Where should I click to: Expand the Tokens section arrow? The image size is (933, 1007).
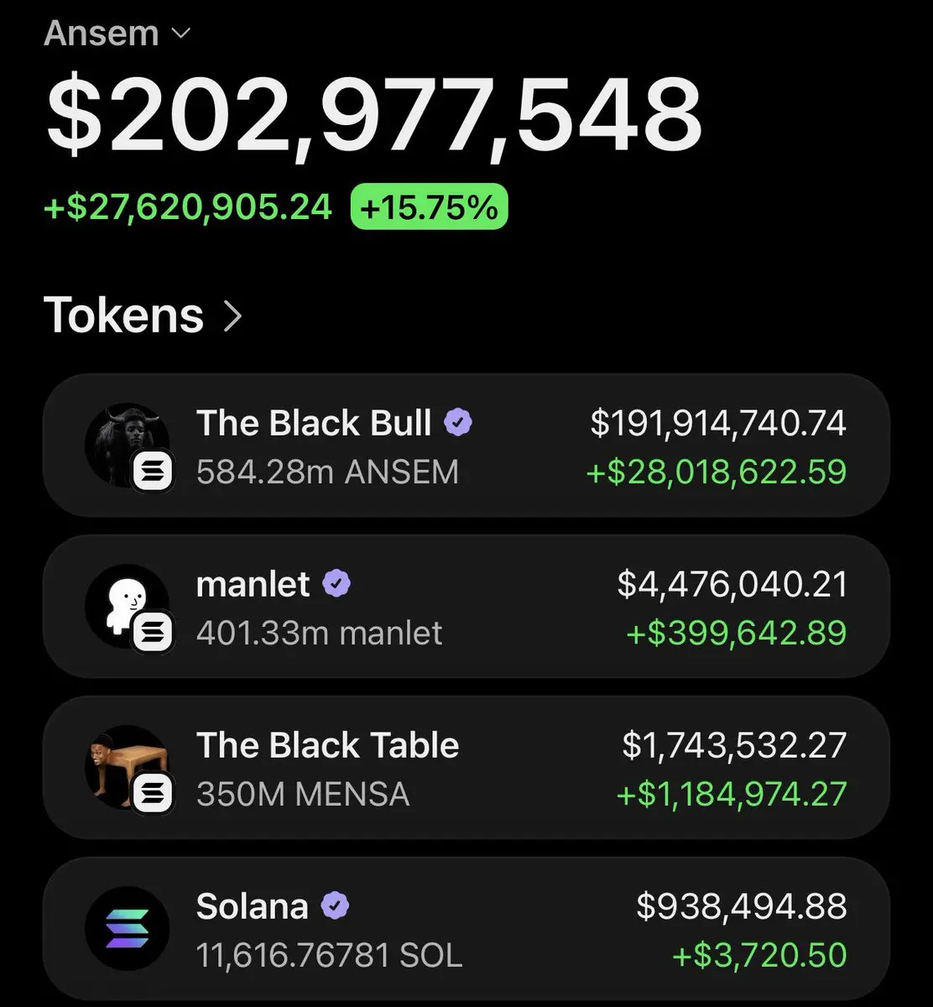[x=232, y=316]
